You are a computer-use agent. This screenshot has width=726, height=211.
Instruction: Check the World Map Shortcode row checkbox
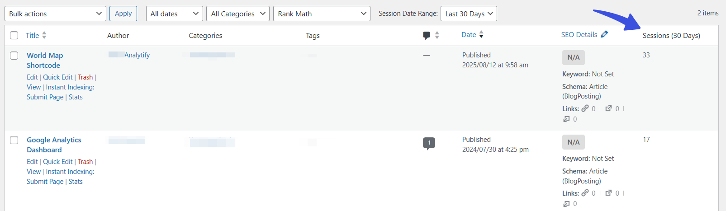(14, 56)
